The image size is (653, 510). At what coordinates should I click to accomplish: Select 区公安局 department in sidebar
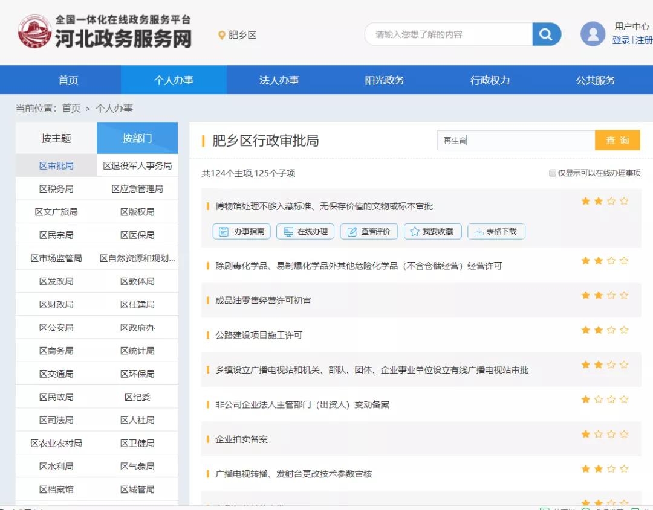tap(56, 328)
